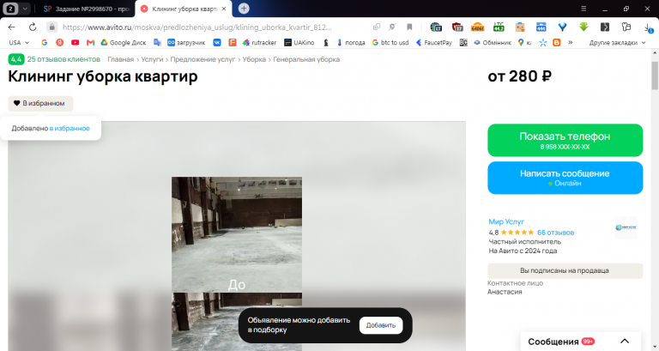Open the tab counter button showing 2
Viewport: 659px width, 351px height.
click(11, 9)
